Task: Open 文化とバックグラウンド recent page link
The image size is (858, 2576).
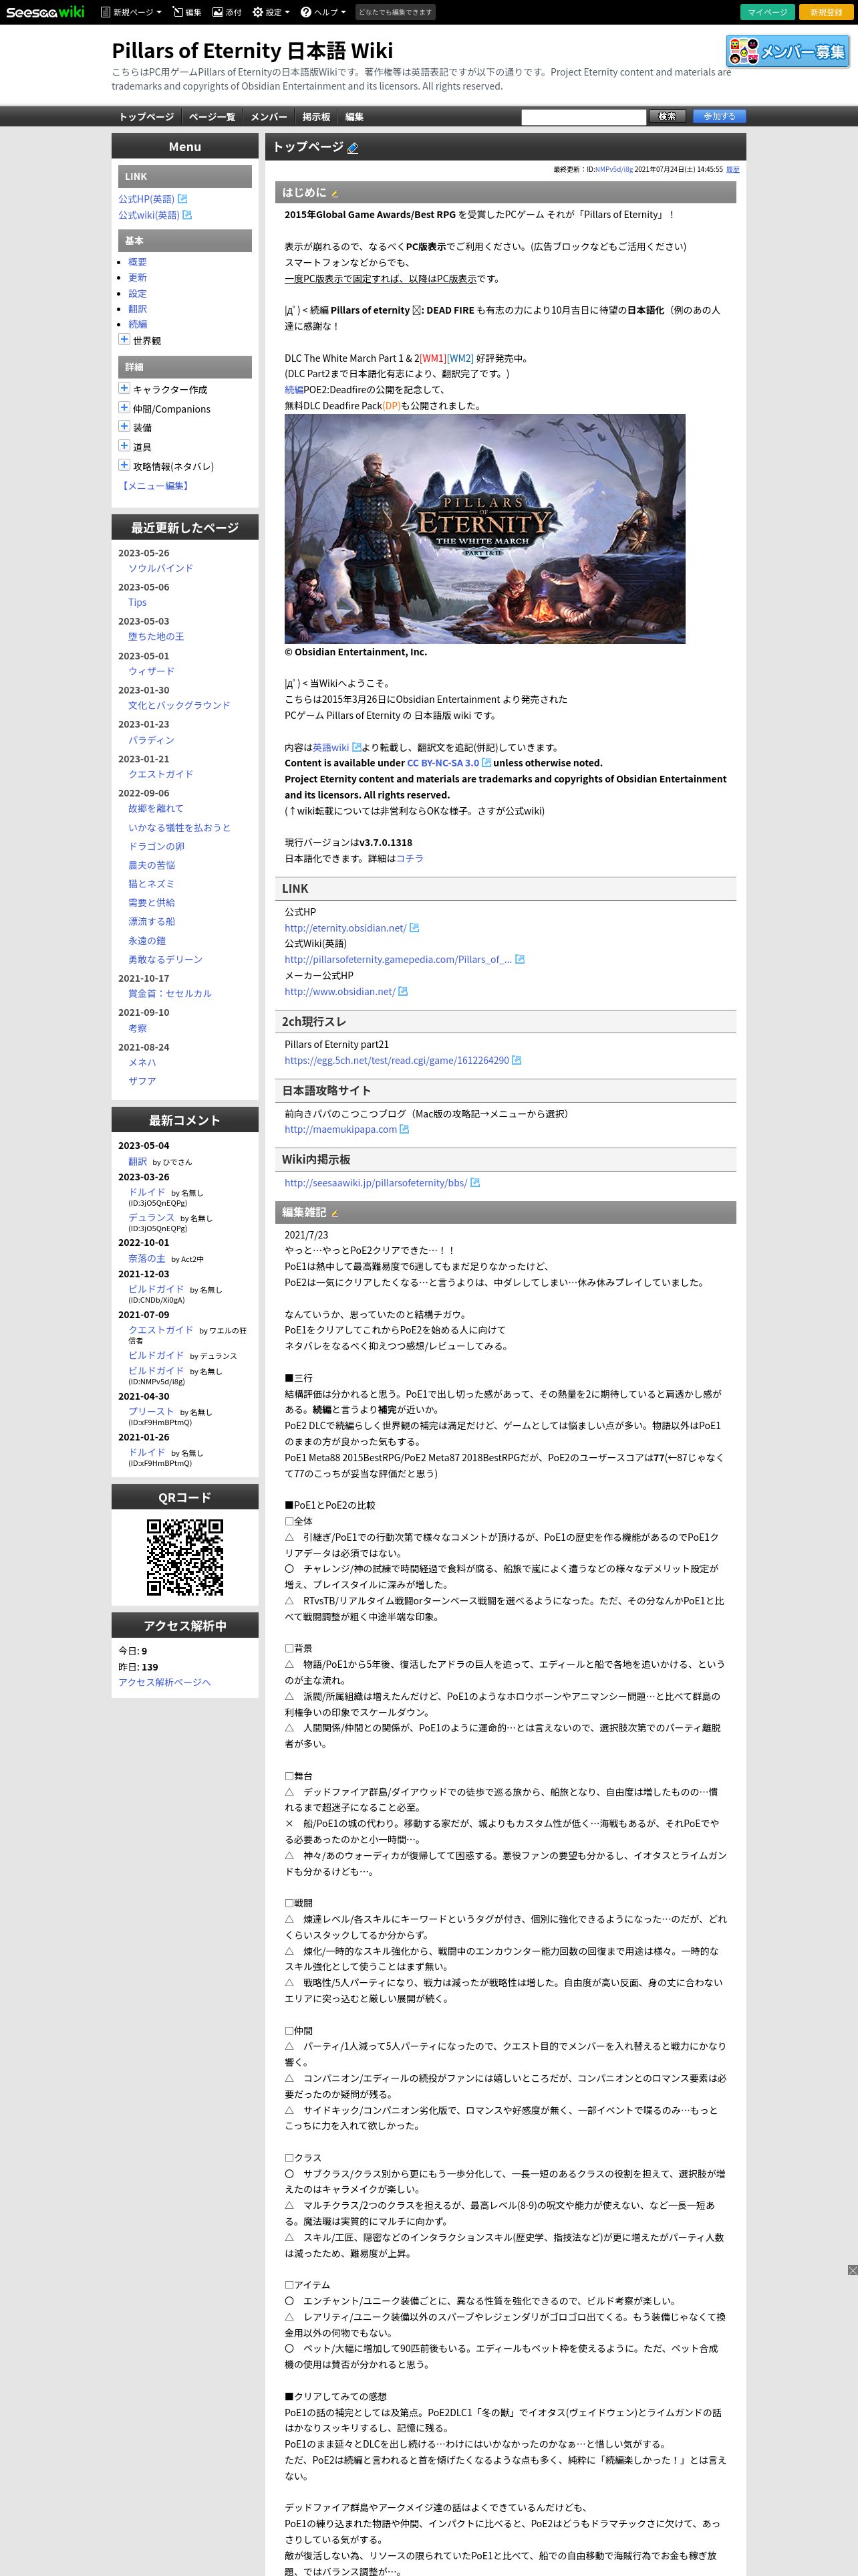Action: coord(179,705)
